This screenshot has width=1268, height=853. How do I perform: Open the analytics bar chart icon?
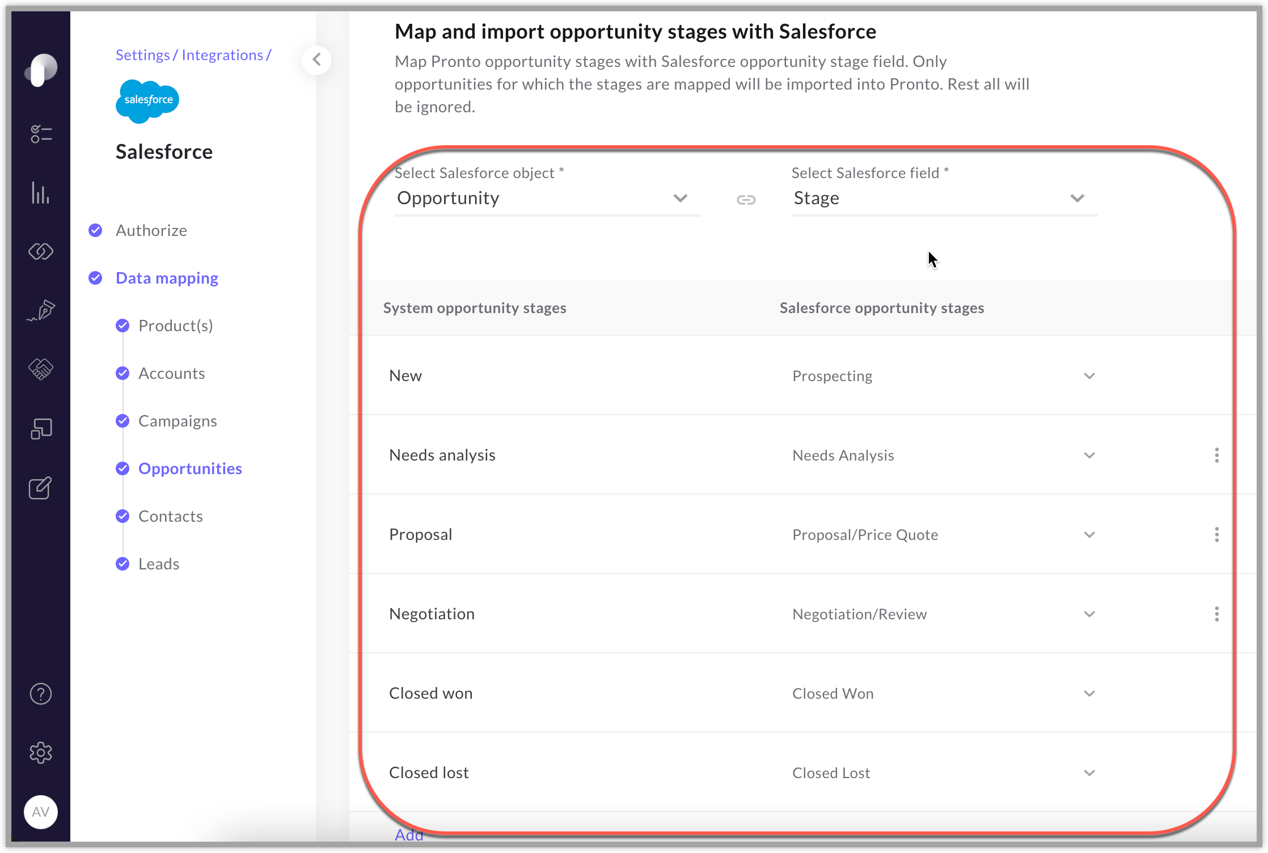click(x=40, y=193)
